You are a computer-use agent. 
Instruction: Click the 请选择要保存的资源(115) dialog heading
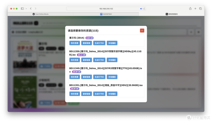[x=83, y=31]
